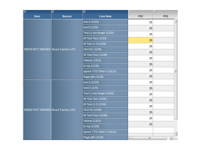200x150 pixels.
Task: Click the vertical scrollbar down arrow
Action: pyautogui.click(x=176, y=134)
